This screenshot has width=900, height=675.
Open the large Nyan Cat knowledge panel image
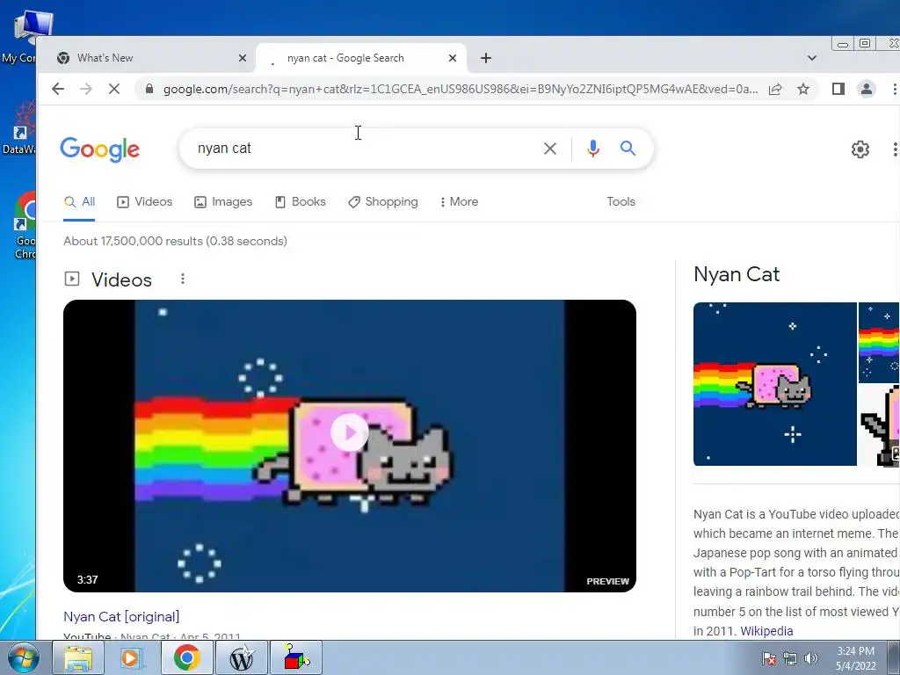[775, 384]
